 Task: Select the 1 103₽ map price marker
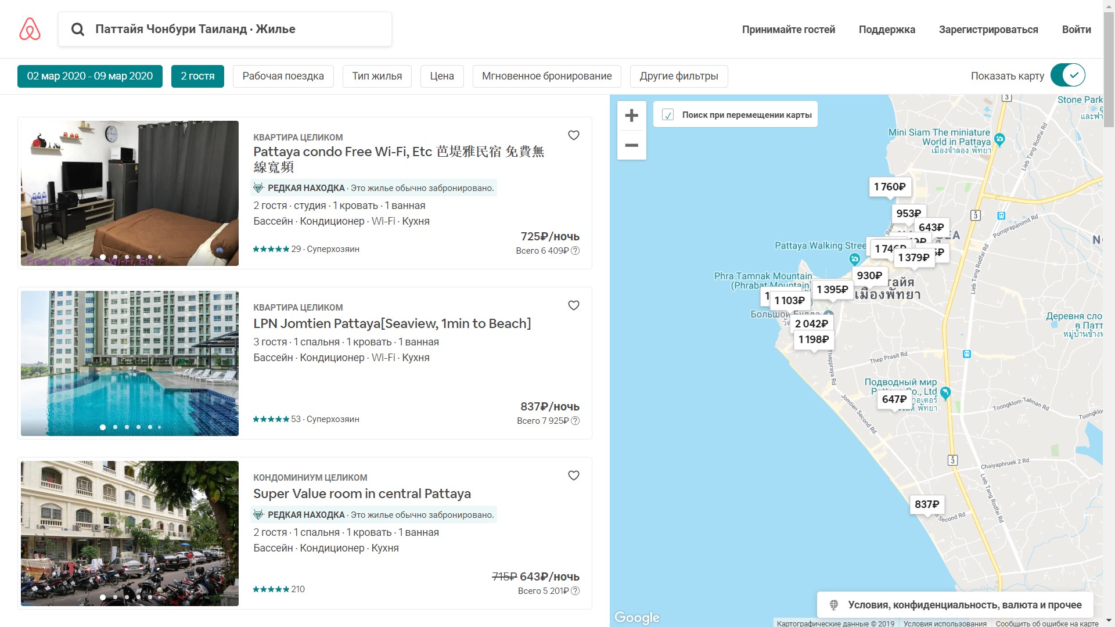(789, 301)
